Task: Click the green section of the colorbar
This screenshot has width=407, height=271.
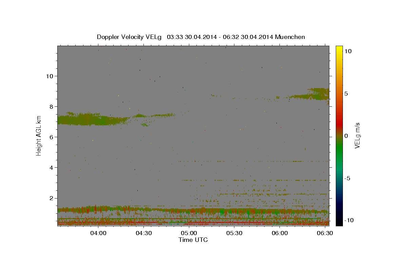Action: pos(339,149)
